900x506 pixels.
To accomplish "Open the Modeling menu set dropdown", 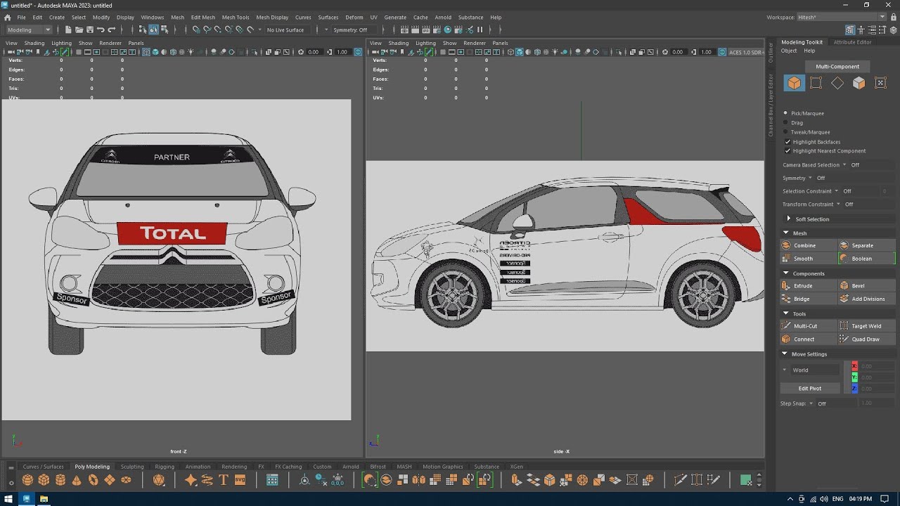I will (29, 30).
